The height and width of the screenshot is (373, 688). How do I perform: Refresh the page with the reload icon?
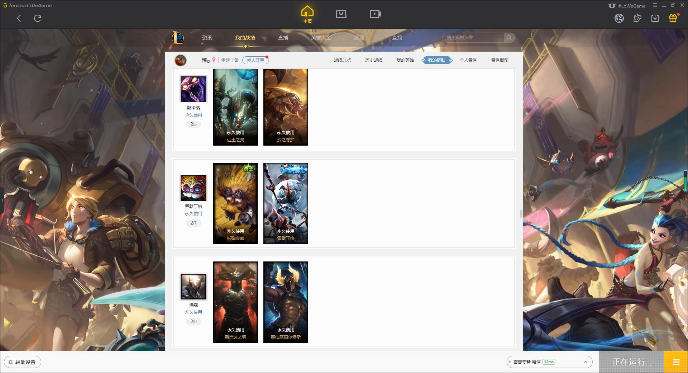38,18
